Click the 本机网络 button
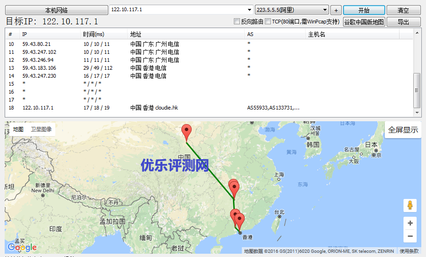This screenshot has width=426, height=257. (57, 10)
